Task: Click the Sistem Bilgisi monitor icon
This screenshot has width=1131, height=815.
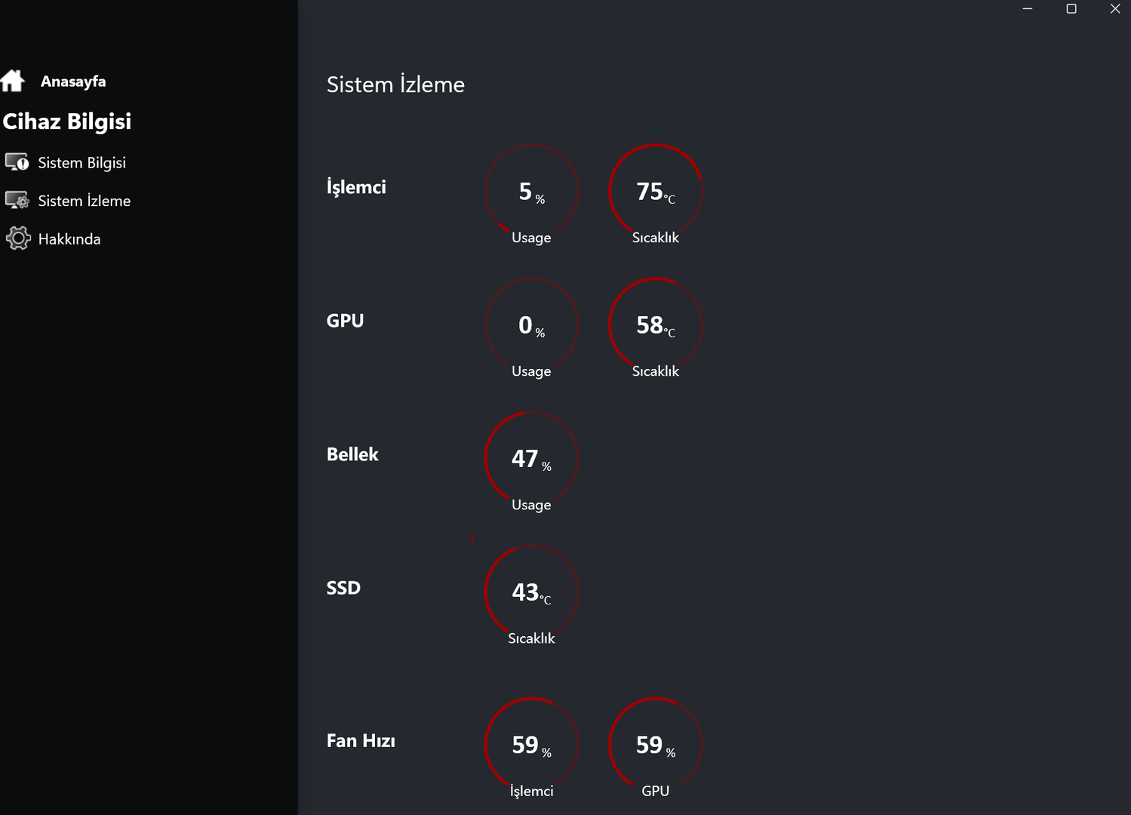Action: [17, 162]
